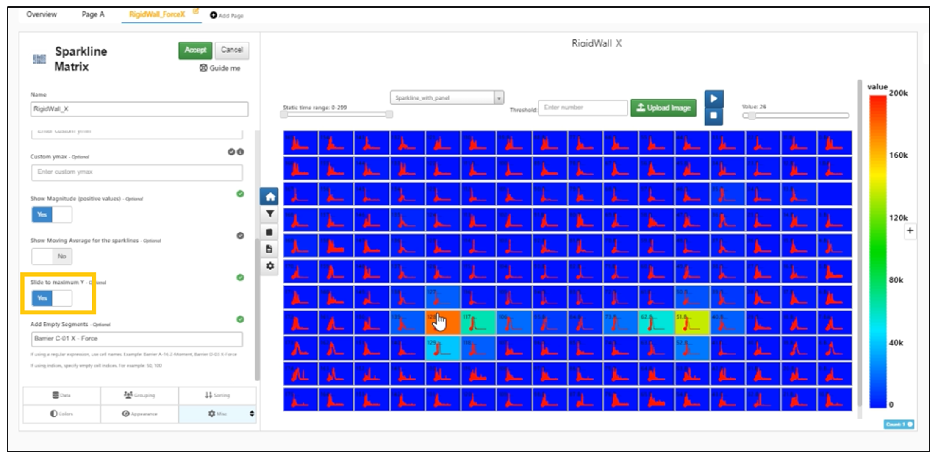Click the home icon in chart toolbar
This screenshot has height=458, width=941.
[270, 197]
